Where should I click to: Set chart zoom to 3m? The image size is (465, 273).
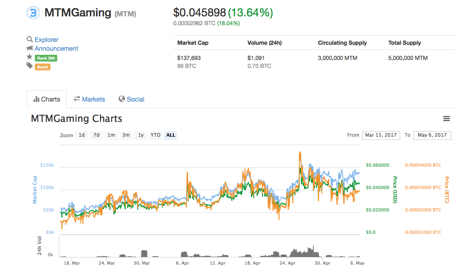[126, 135]
